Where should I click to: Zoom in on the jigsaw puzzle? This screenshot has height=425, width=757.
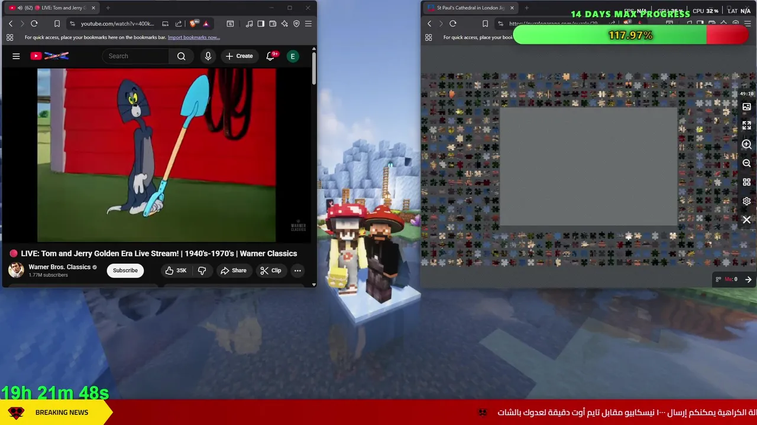coord(746,145)
